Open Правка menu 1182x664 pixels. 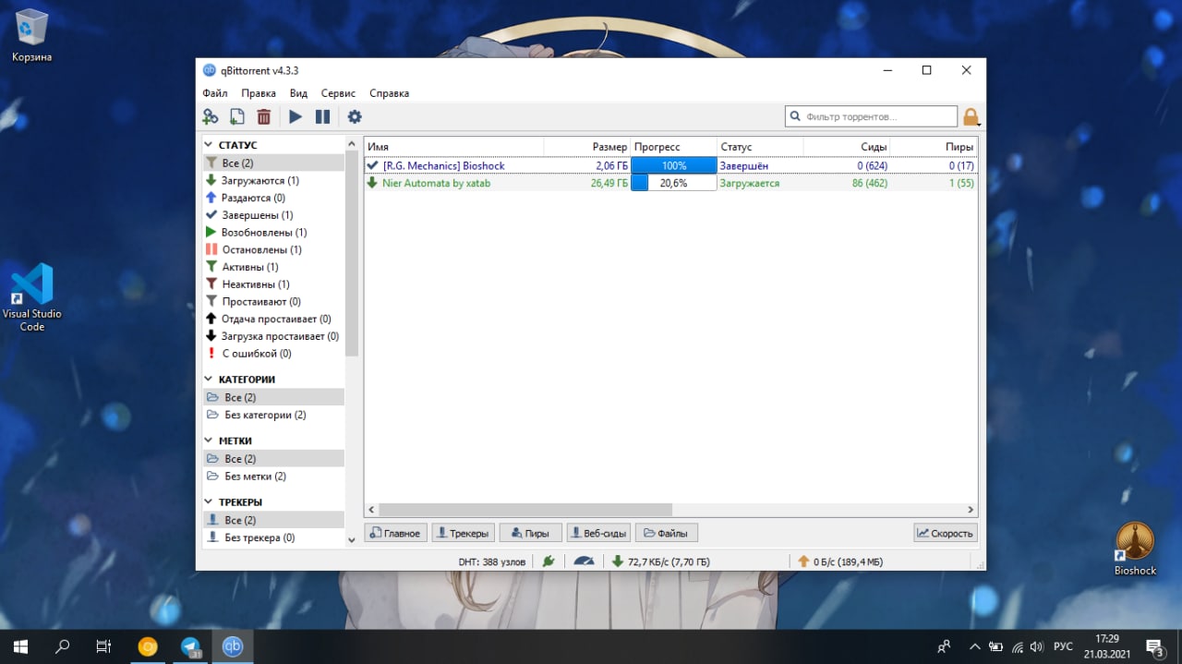pos(259,93)
